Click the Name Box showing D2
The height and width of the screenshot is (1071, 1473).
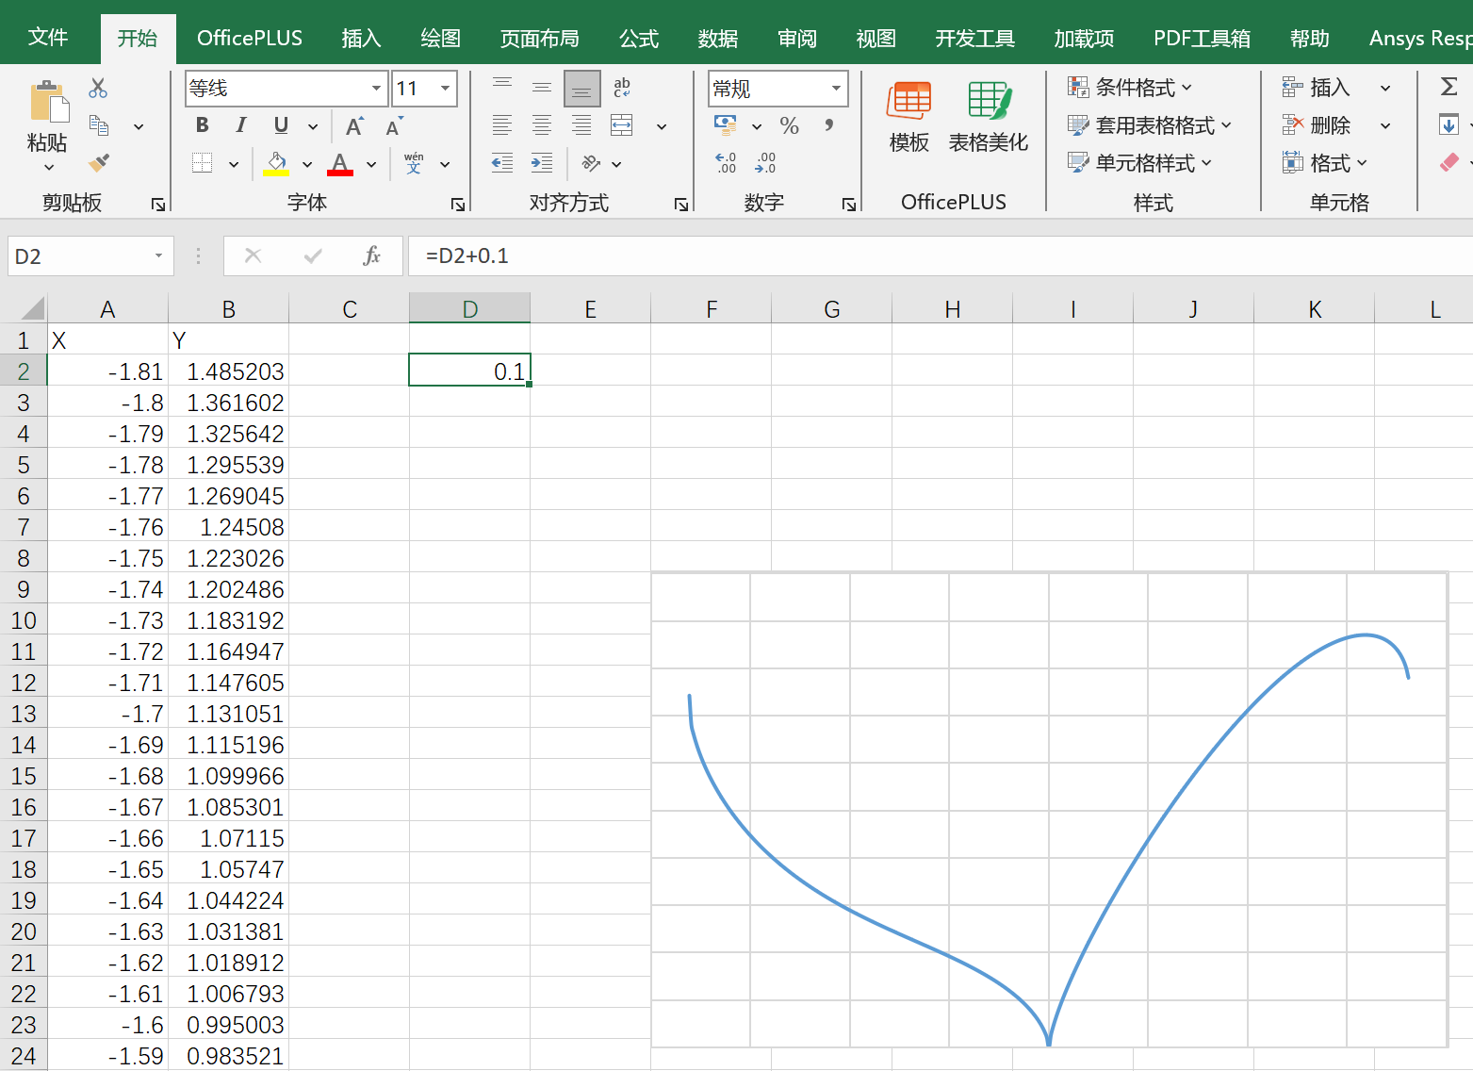point(80,256)
